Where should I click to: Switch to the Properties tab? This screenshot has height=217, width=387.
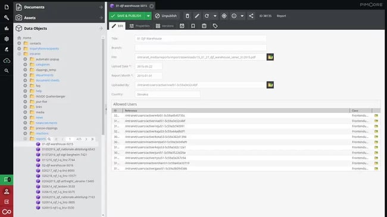pos(139,26)
